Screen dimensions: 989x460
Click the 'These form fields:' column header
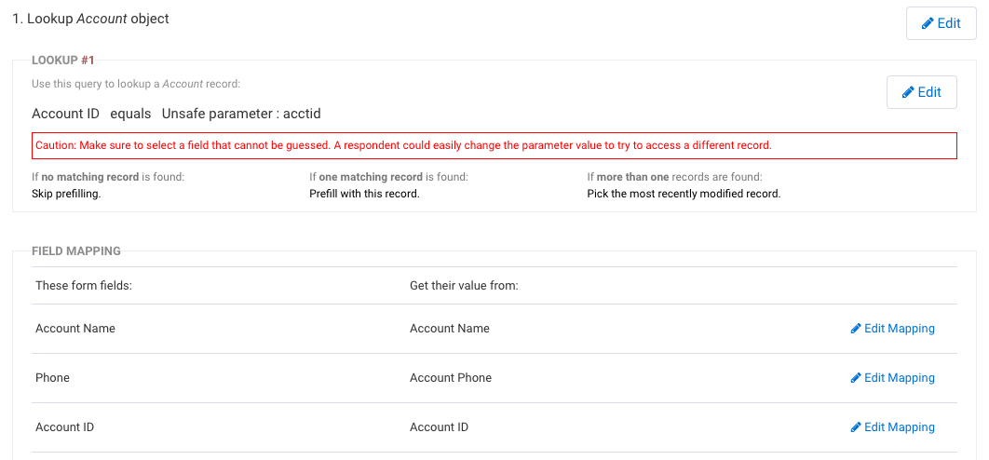pyautogui.click(x=84, y=286)
